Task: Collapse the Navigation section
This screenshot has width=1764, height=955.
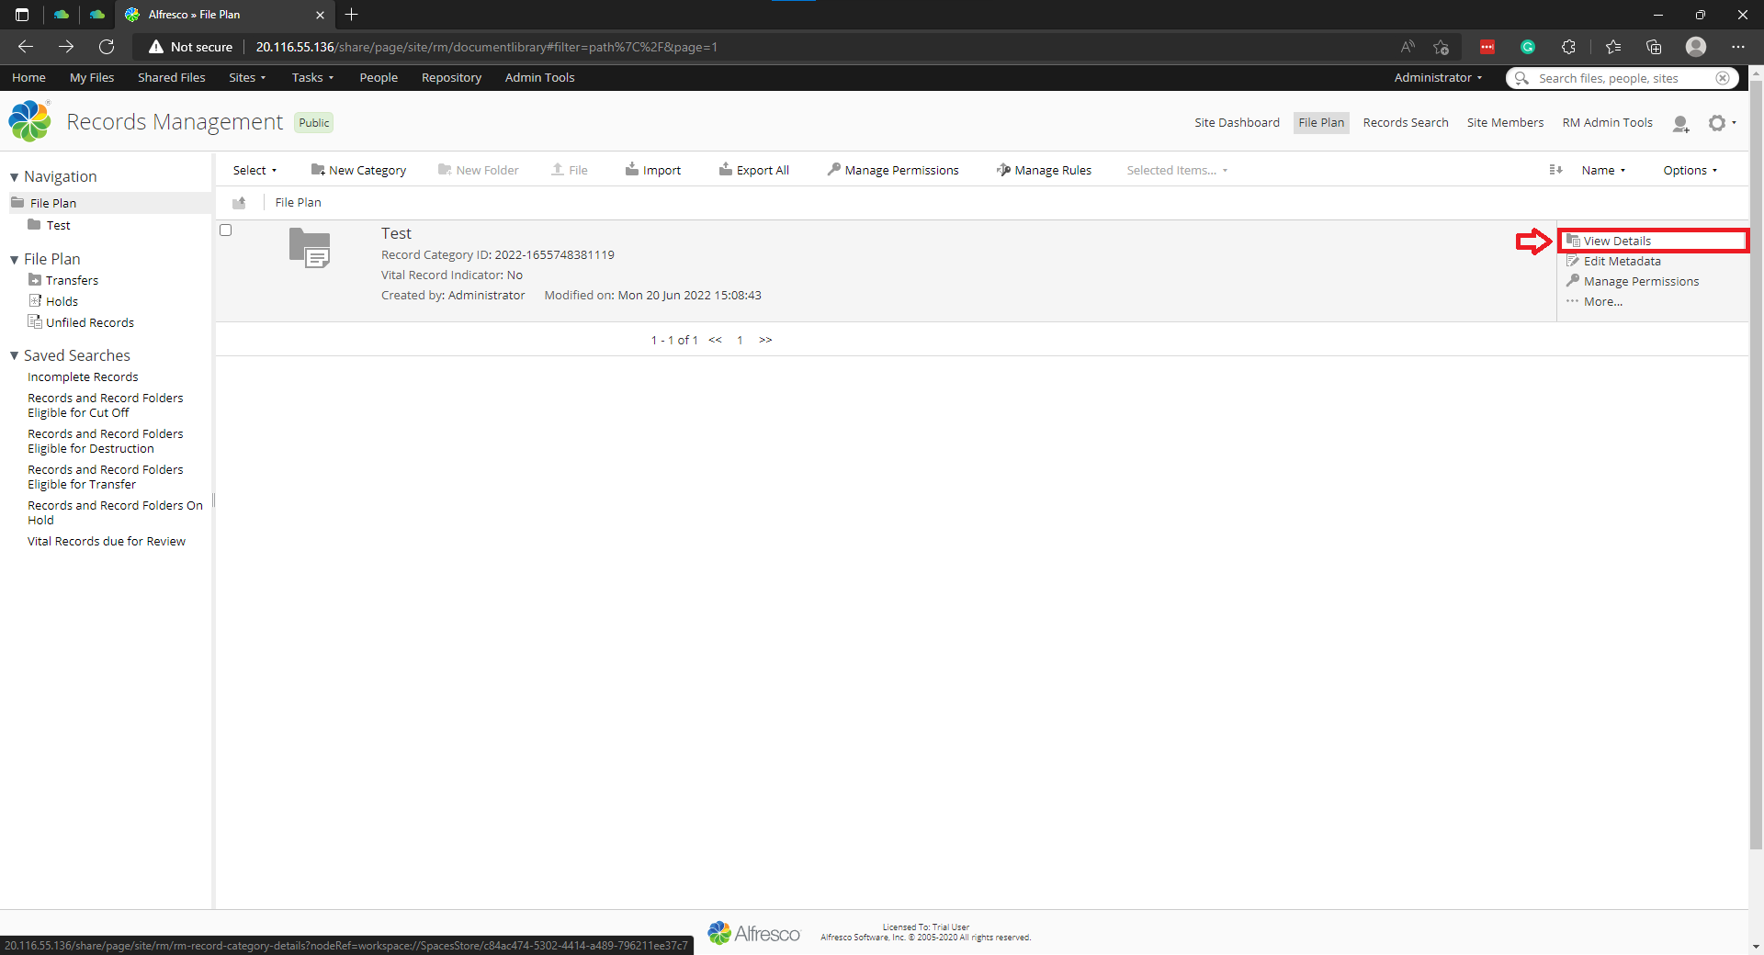Action: [14, 177]
